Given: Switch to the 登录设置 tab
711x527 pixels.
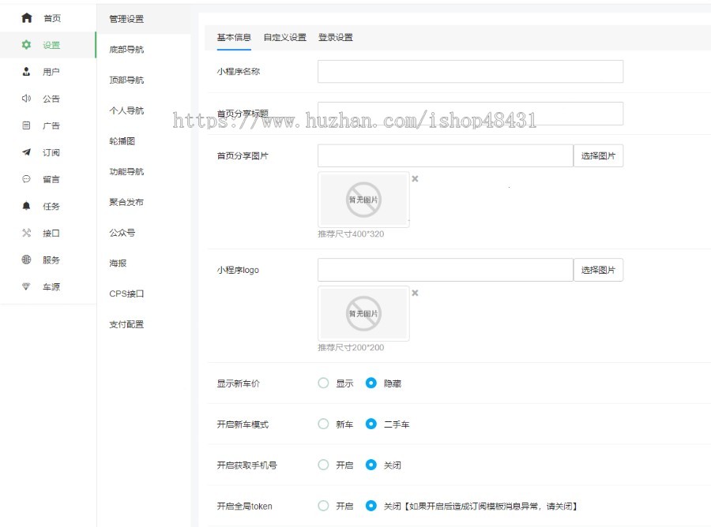Looking at the screenshot, I should pyautogui.click(x=336, y=37).
